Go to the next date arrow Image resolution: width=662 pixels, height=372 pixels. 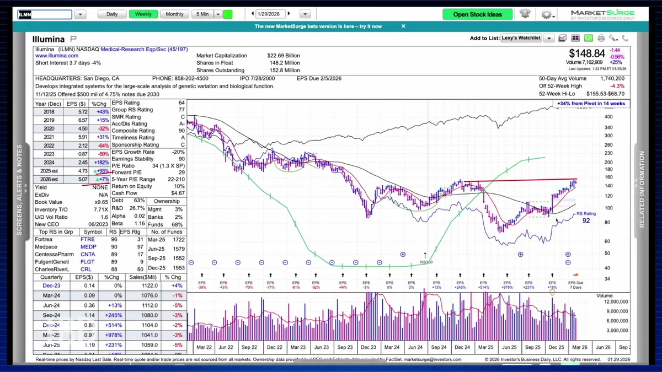pos(289,14)
